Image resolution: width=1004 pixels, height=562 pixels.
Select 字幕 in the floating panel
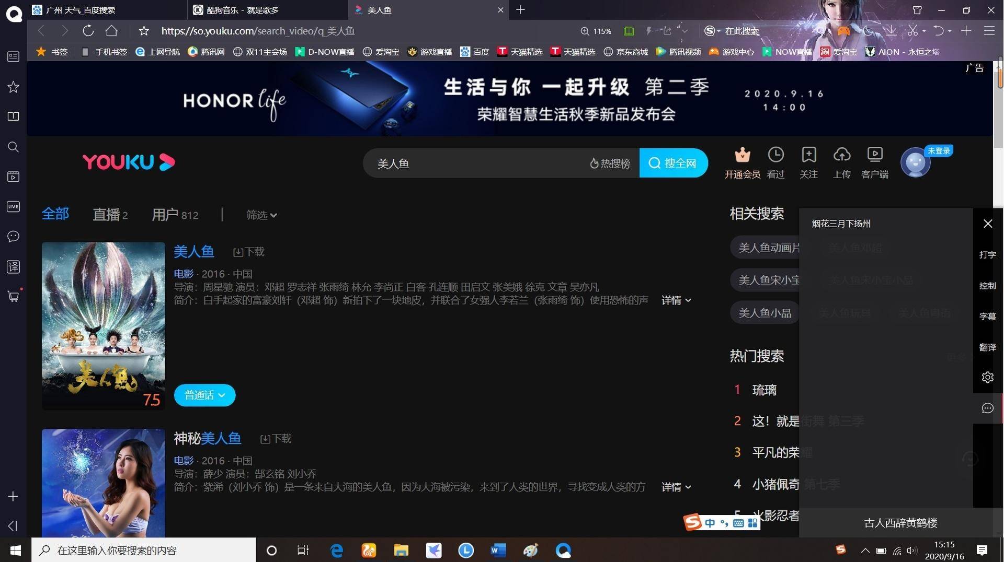coord(987,317)
